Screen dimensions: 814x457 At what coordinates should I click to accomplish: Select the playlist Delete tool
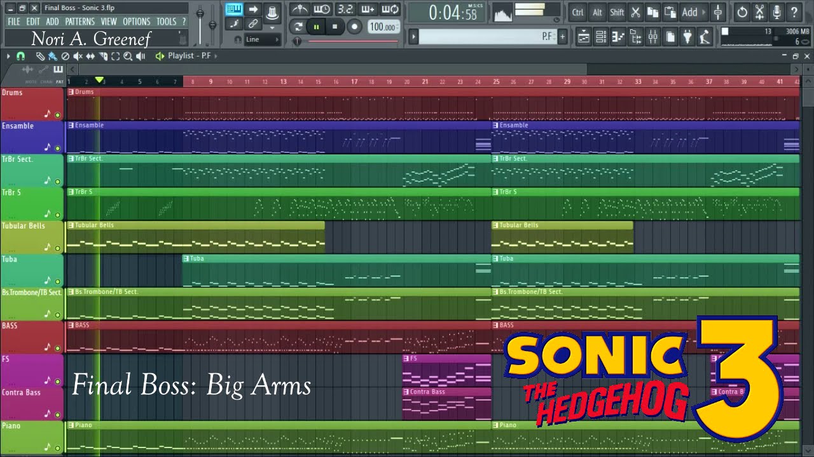[x=65, y=56]
